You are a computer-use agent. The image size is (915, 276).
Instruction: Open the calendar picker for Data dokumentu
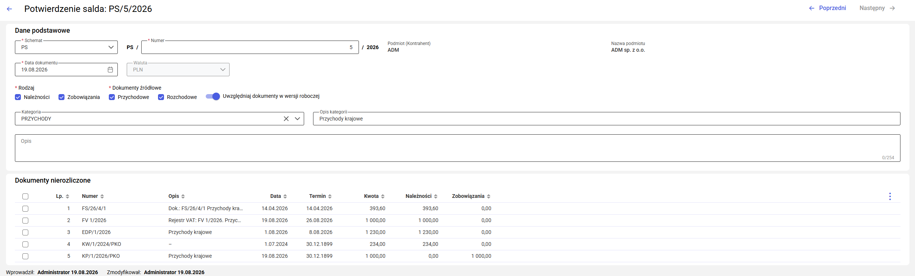[110, 70]
